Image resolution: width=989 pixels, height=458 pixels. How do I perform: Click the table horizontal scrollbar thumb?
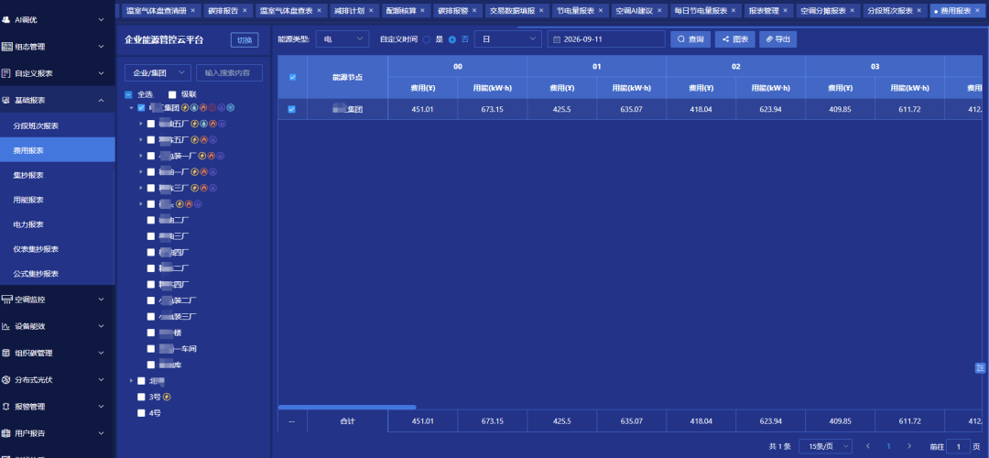click(347, 408)
